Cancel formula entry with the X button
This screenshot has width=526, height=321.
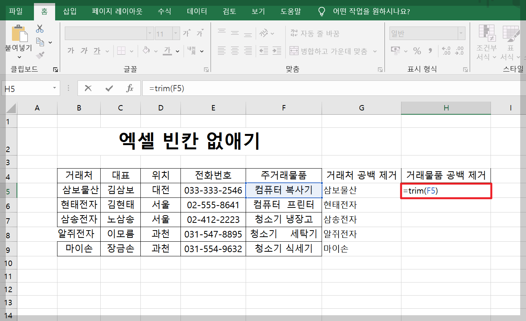click(x=88, y=88)
